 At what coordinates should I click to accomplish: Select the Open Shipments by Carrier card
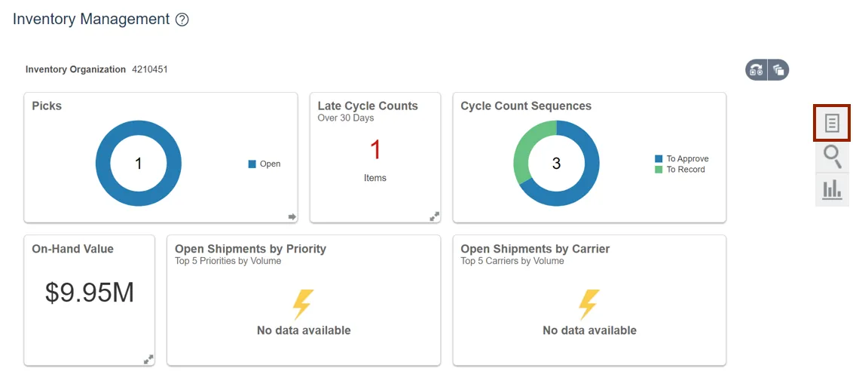pos(589,300)
